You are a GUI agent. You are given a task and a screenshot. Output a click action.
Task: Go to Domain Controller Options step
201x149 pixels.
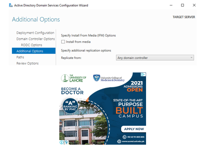(x=36, y=39)
